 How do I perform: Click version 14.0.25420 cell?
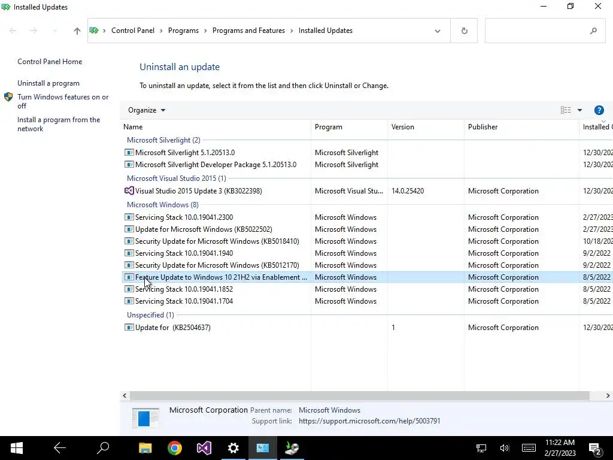click(407, 191)
